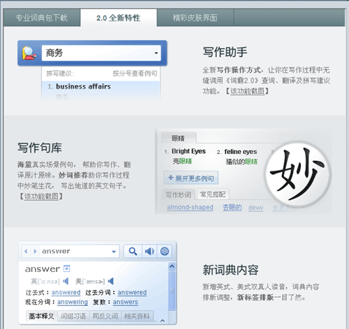Image resolution: width=349 pixels, height=329 pixels.
Task: Open the 词组习语 tab in dictionary panel
Action: [x=73, y=316]
